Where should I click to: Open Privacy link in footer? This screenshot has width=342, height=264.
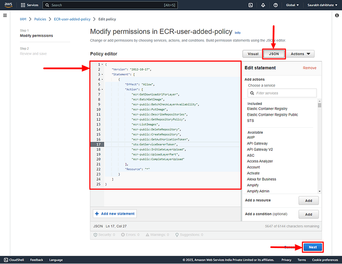(286, 260)
